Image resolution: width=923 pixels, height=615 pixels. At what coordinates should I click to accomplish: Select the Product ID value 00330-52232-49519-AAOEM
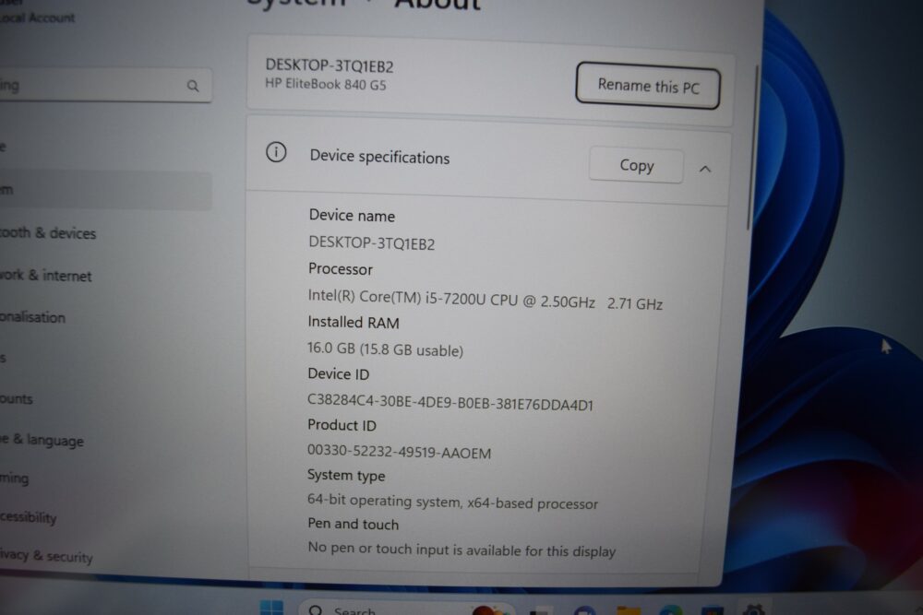tap(399, 452)
